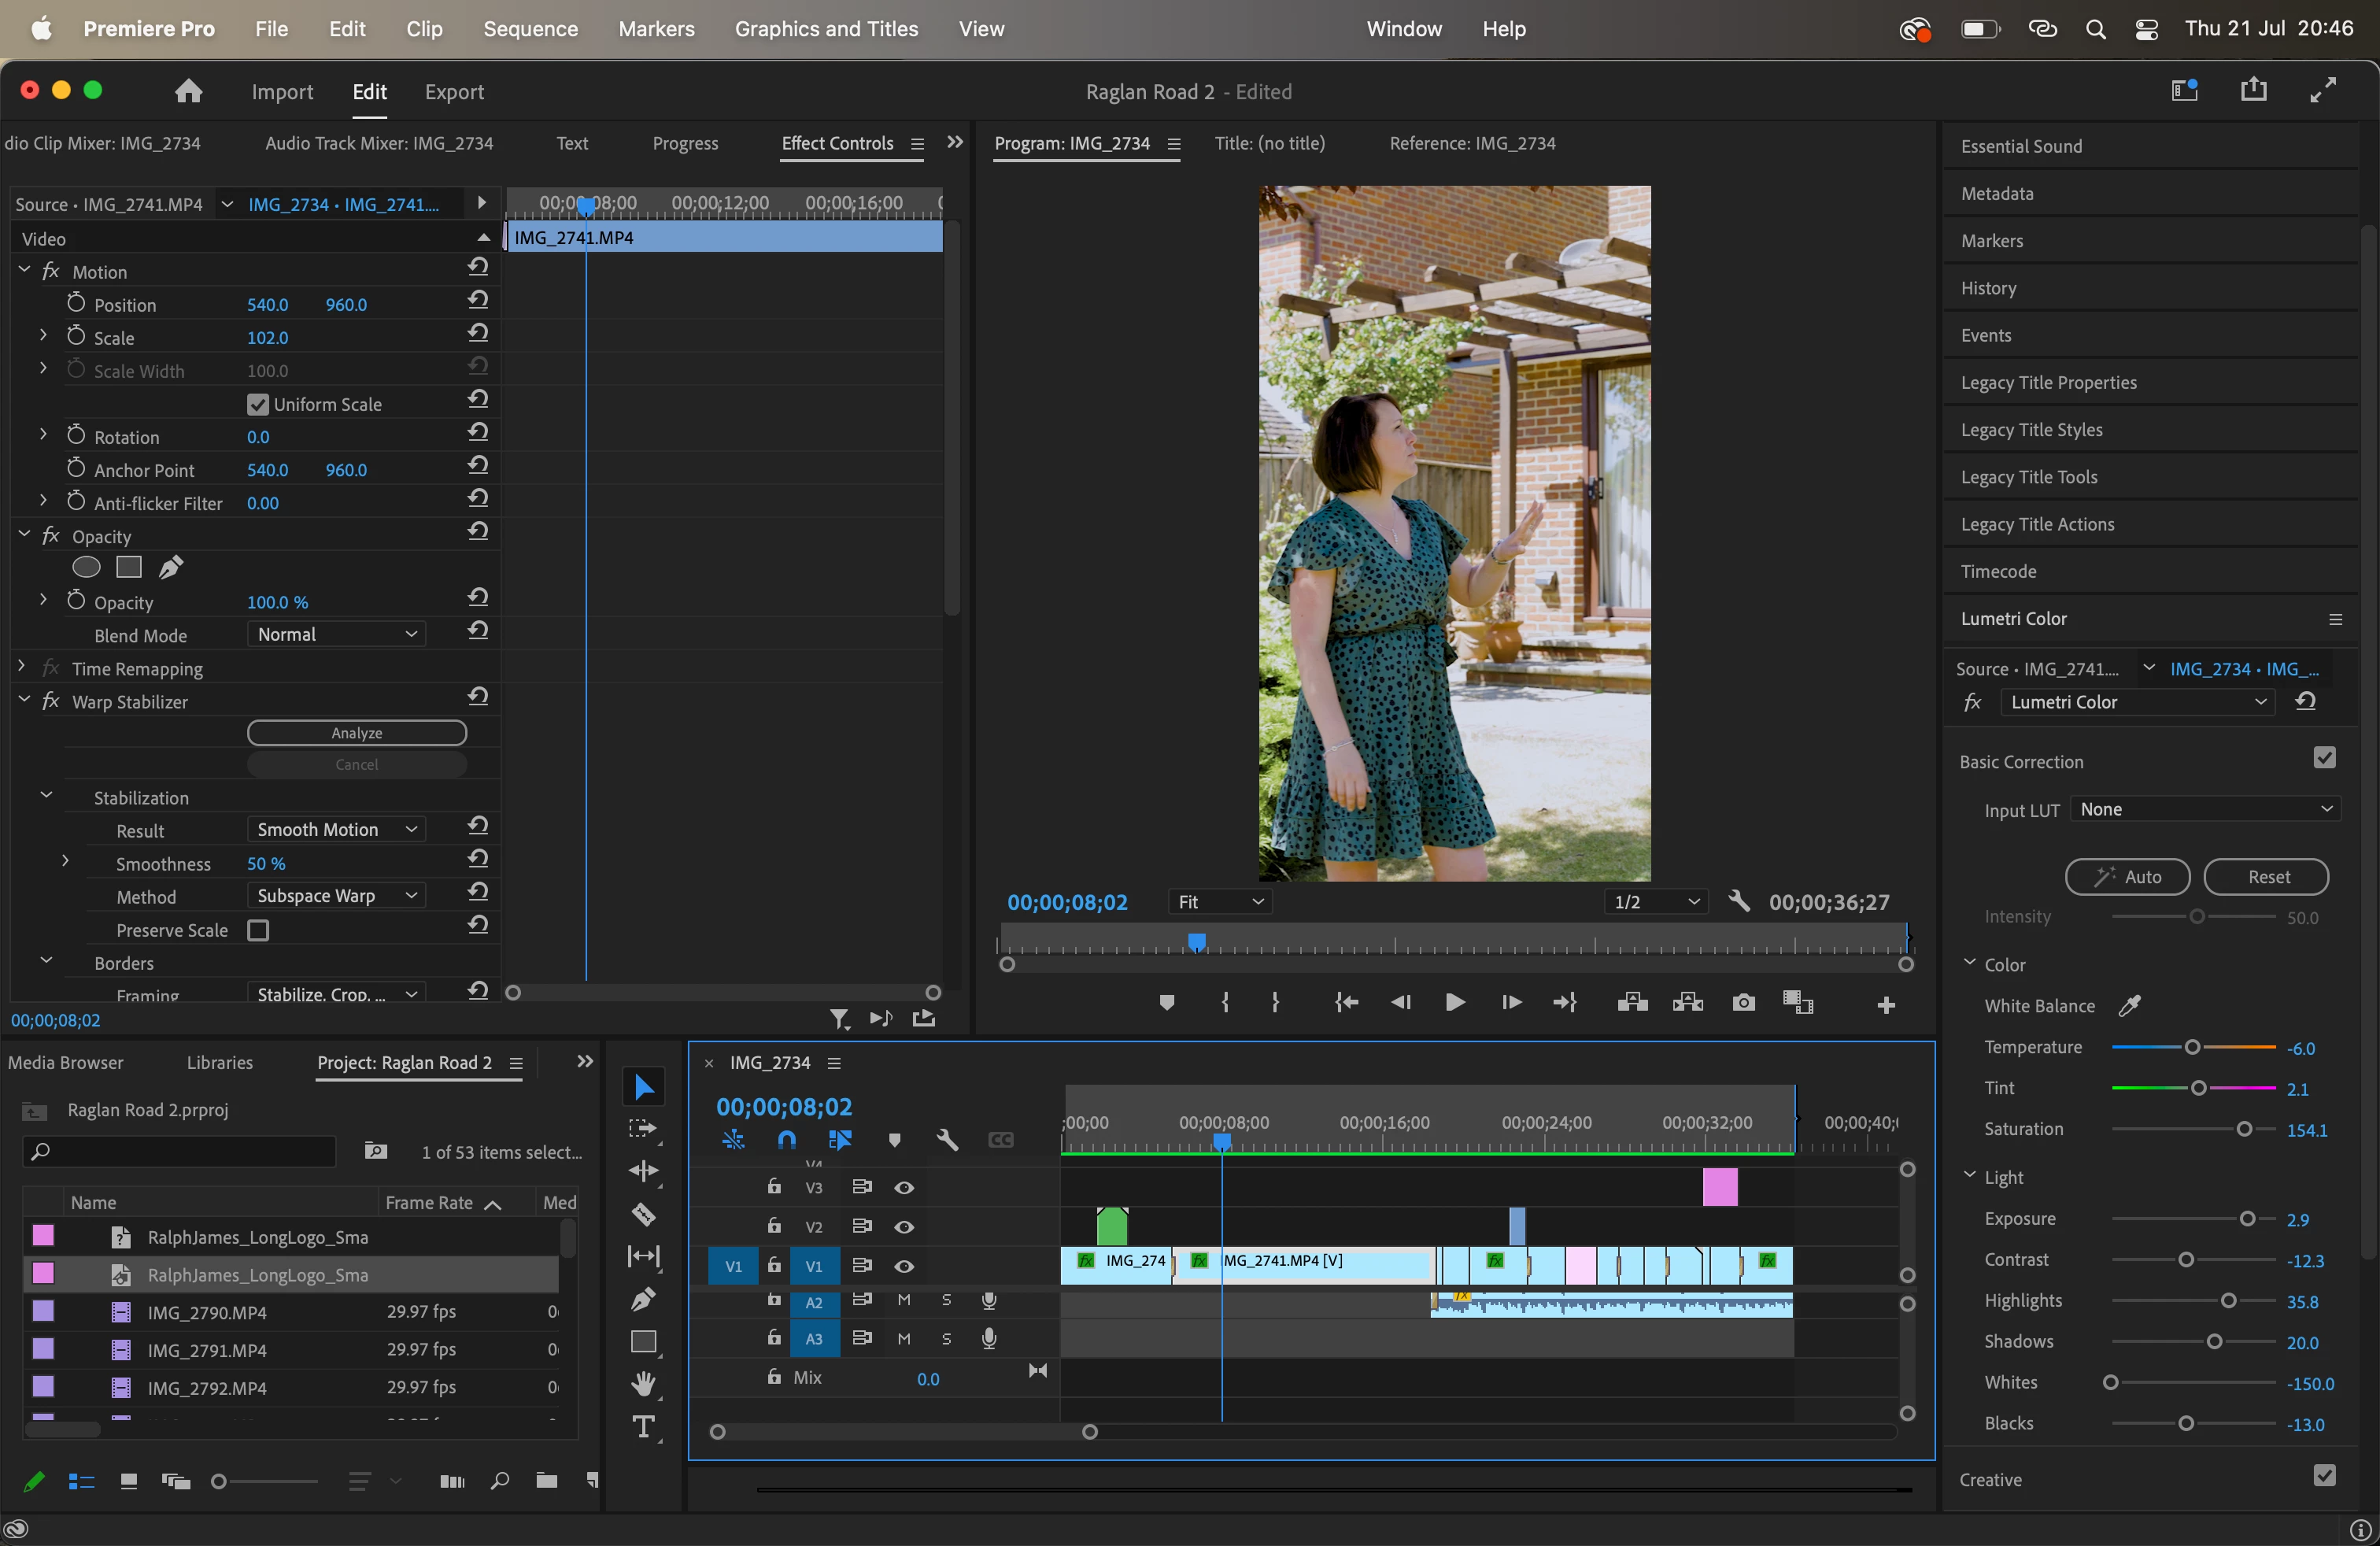
Task: Click the Export Frame camera icon
Action: [x=1743, y=1002]
